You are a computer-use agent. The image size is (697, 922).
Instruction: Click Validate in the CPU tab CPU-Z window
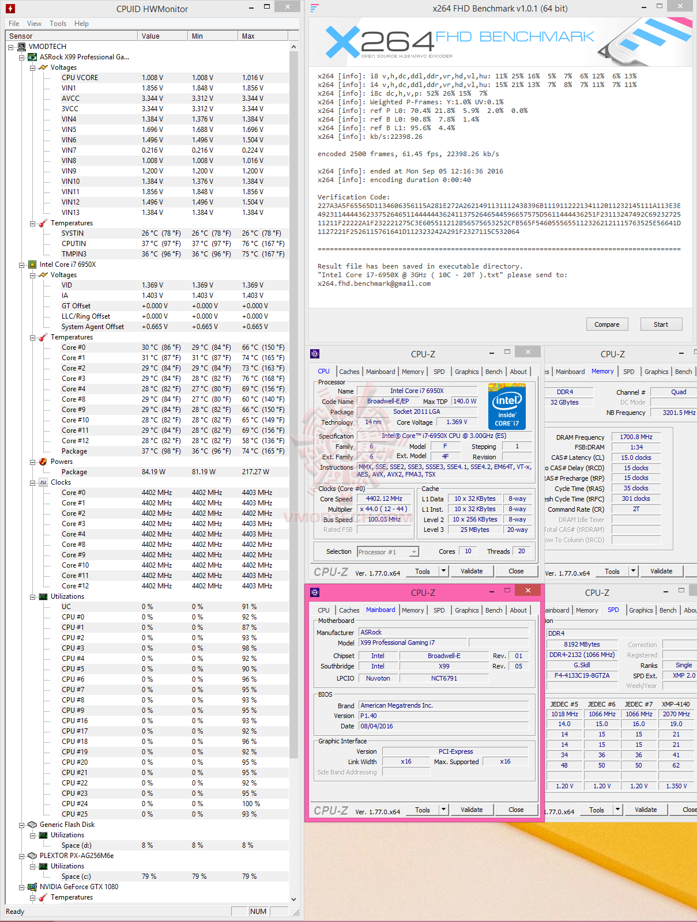click(472, 571)
